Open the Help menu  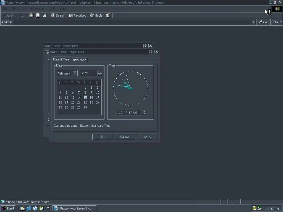(62, 9)
